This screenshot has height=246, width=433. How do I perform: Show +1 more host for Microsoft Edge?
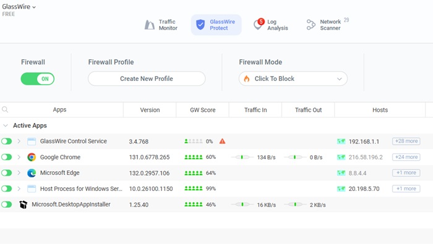[x=406, y=173]
